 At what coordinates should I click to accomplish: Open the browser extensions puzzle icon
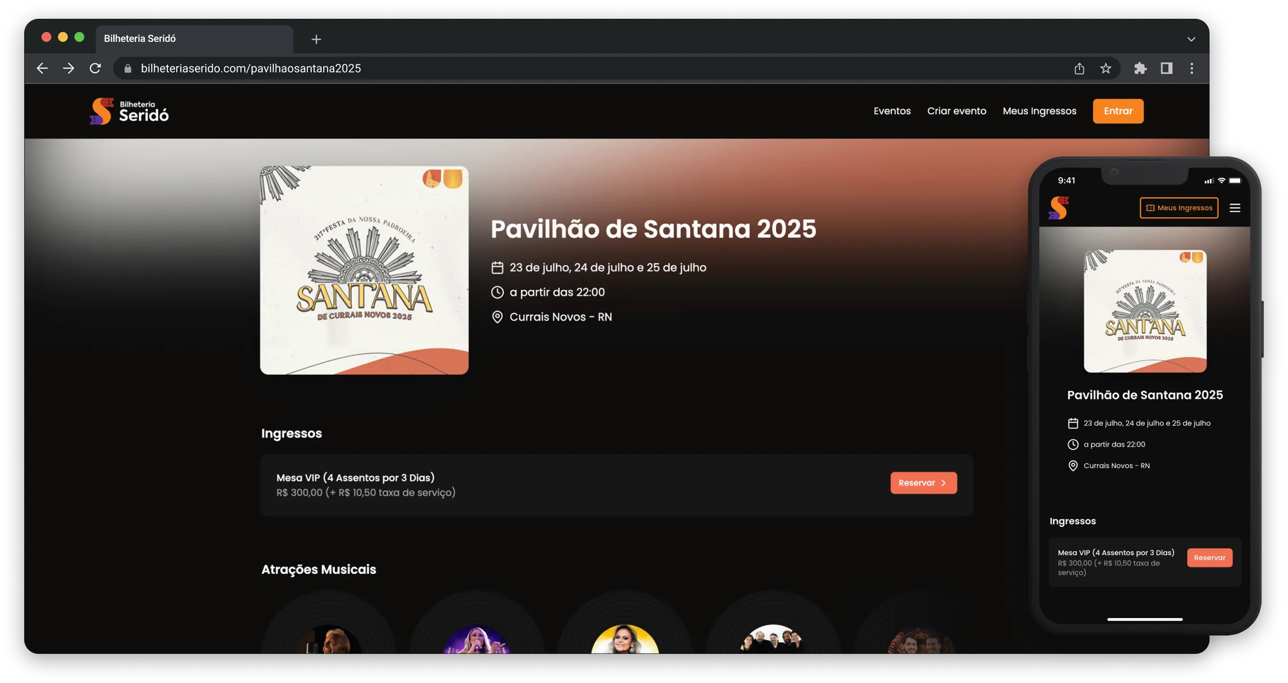pos(1140,69)
